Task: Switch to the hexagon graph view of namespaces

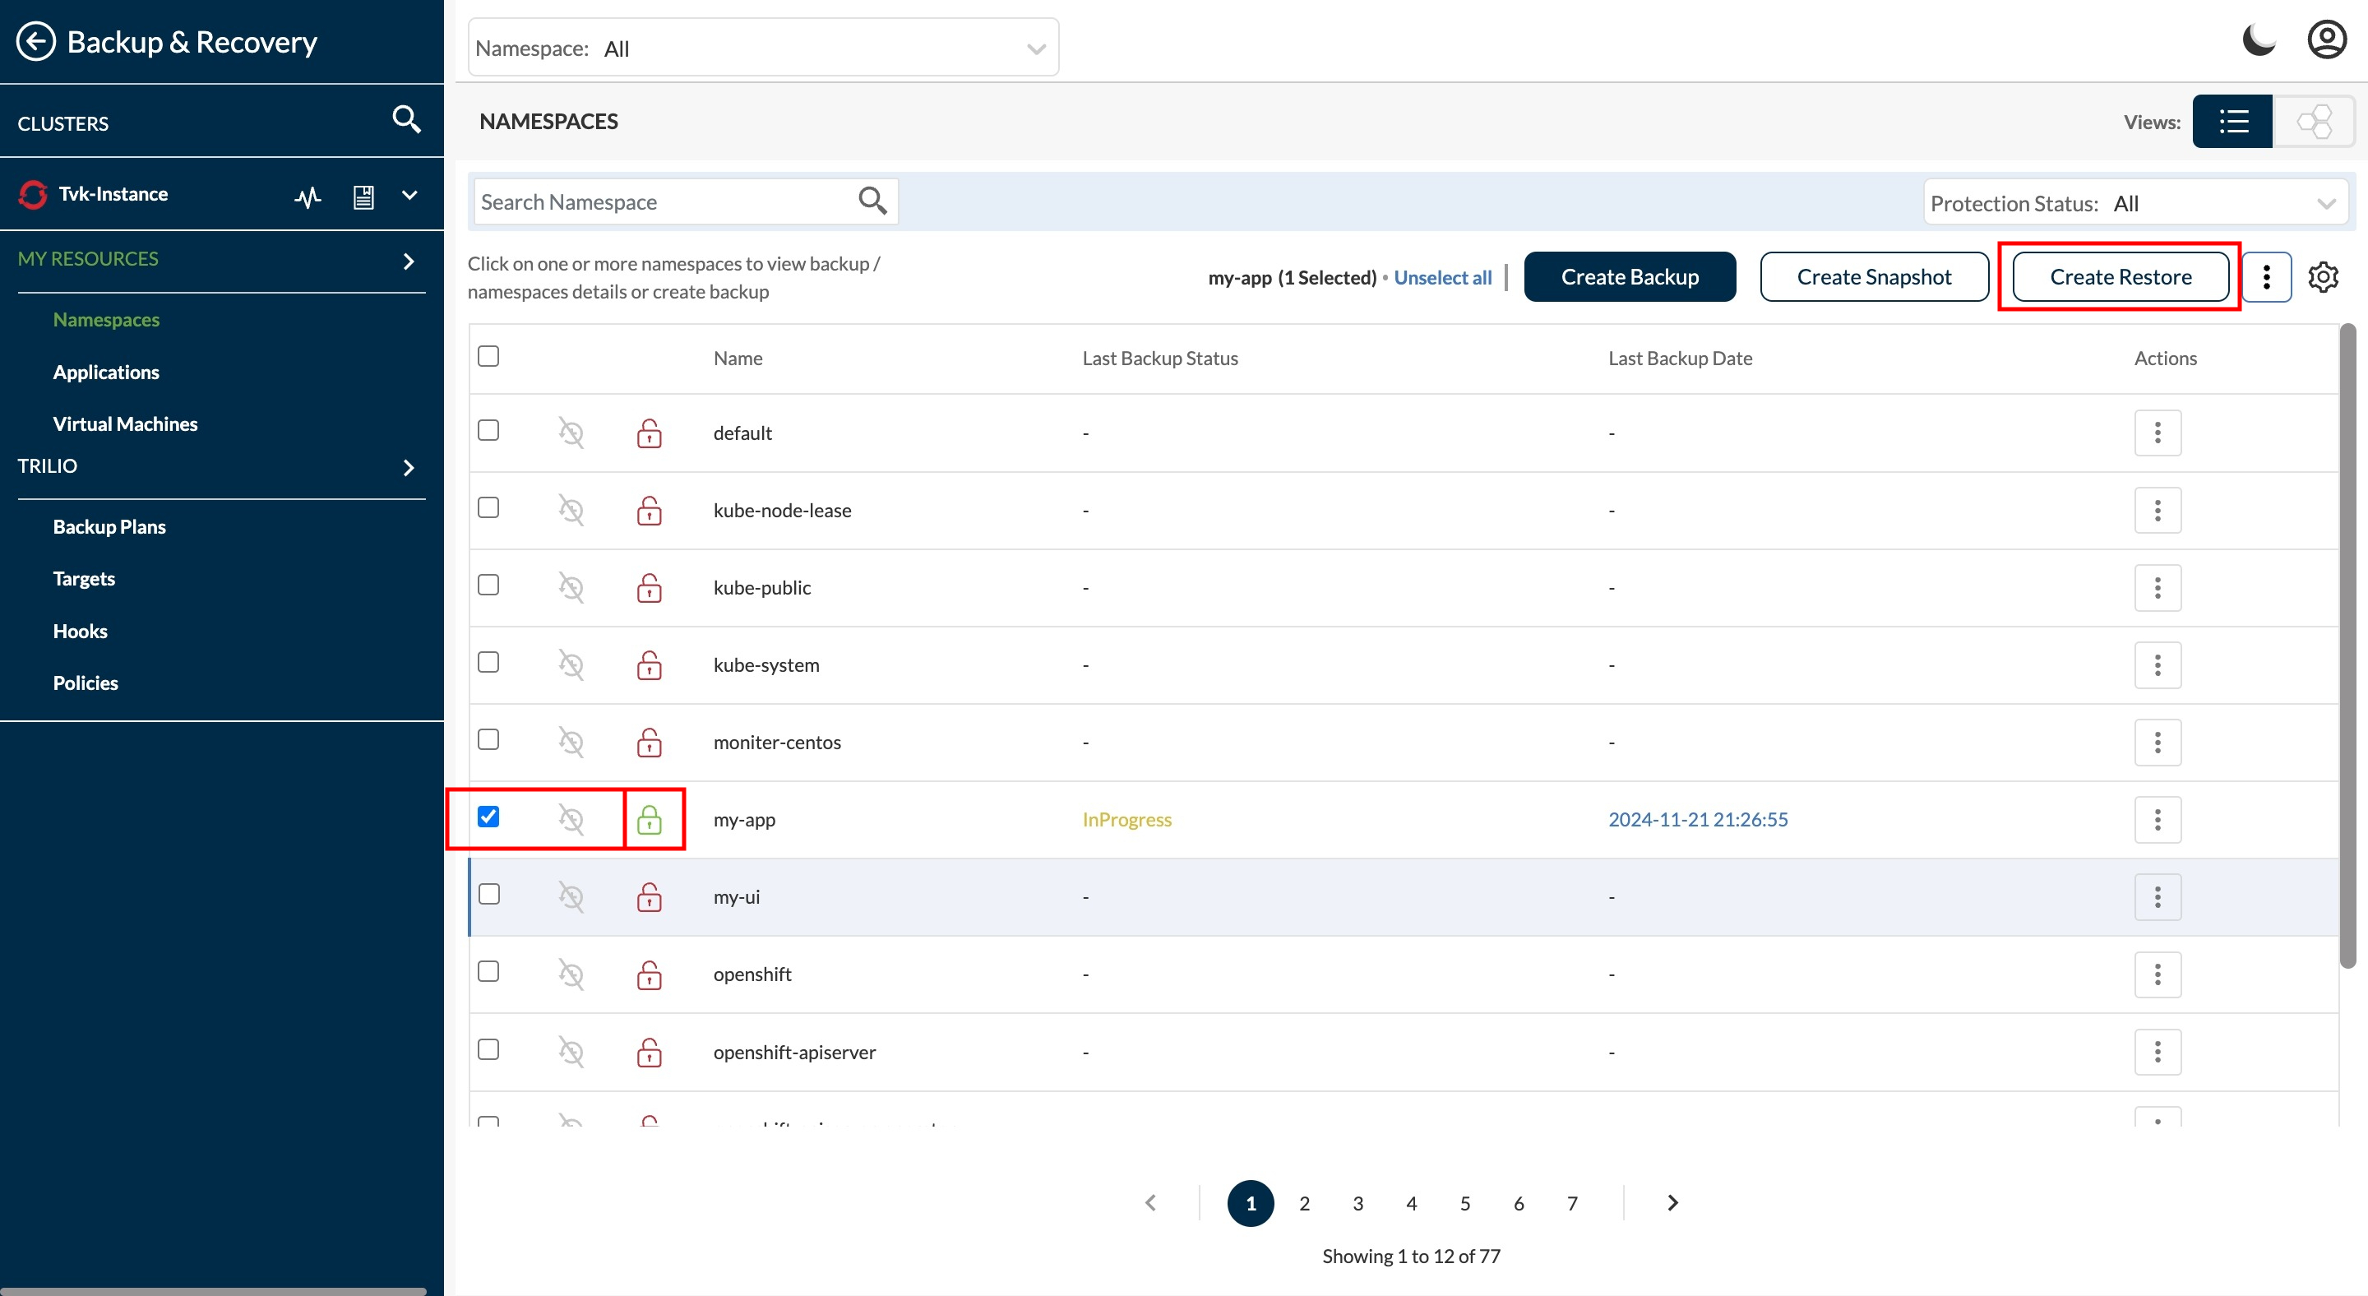Action: coord(2315,120)
